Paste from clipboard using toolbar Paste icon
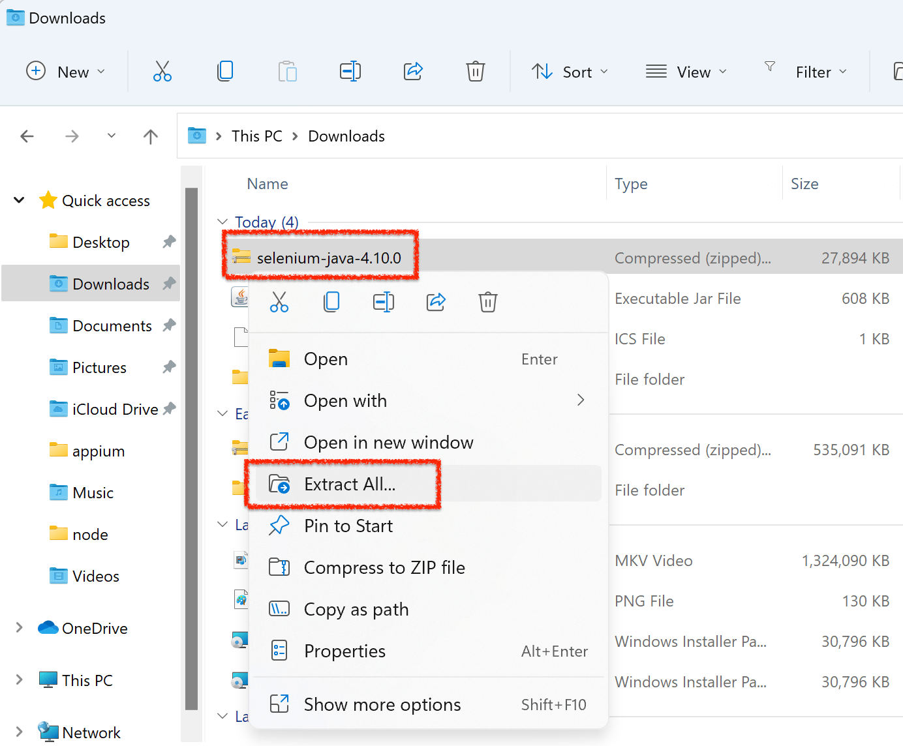 287,71
